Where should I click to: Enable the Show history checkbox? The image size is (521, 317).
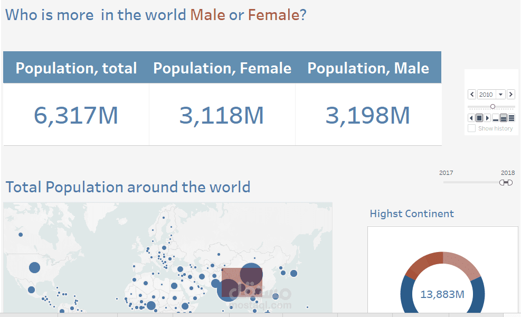[472, 128]
